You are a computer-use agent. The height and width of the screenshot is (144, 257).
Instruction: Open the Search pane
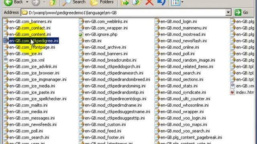(74, 2)
